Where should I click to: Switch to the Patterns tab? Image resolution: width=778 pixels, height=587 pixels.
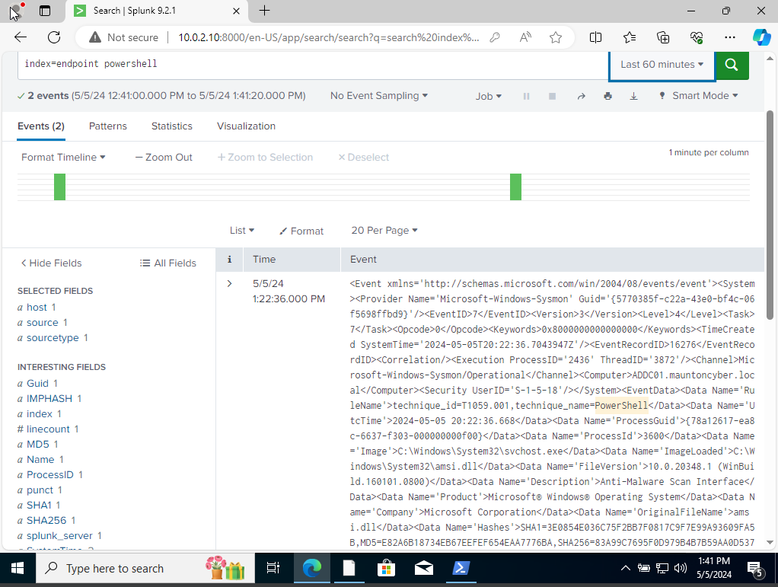coord(107,126)
